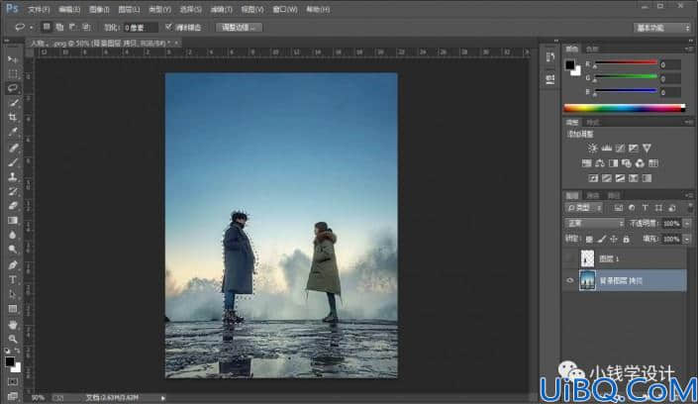Click the Refine Edge button

point(239,27)
